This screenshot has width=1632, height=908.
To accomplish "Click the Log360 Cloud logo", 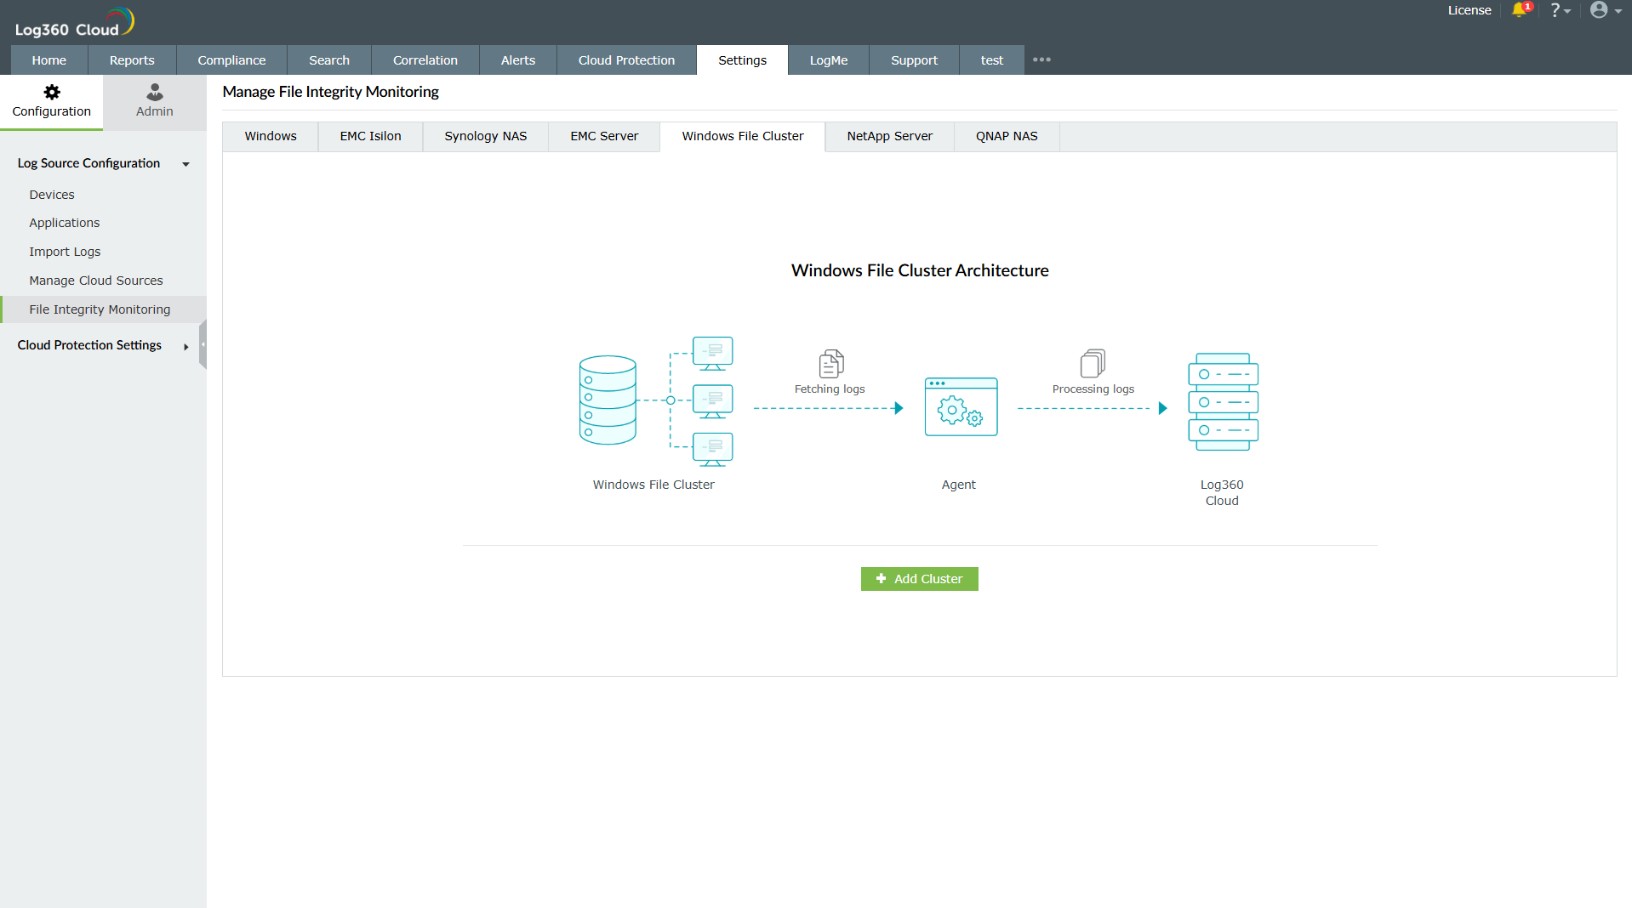I will tap(73, 21).
